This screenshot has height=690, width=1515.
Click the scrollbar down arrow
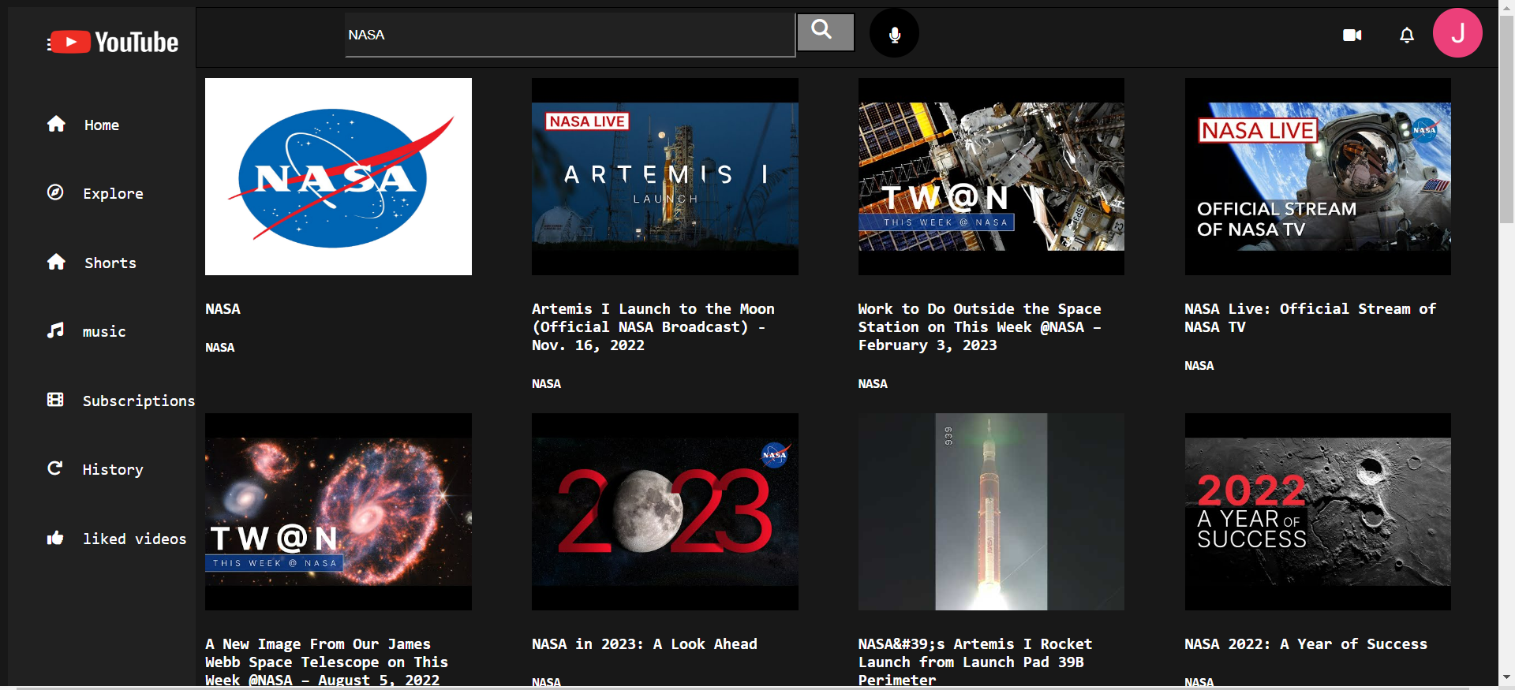coord(1506,677)
